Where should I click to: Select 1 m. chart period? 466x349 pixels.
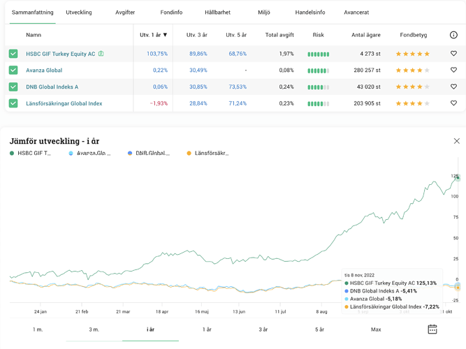38,329
